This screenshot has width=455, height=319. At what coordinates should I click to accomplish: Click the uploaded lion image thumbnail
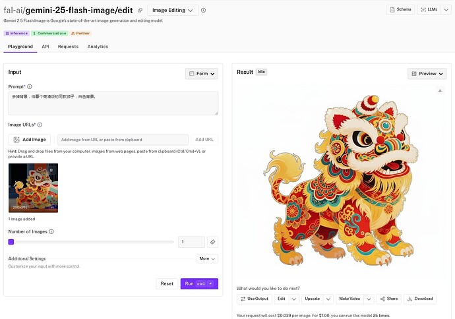(x=33, y=188)
